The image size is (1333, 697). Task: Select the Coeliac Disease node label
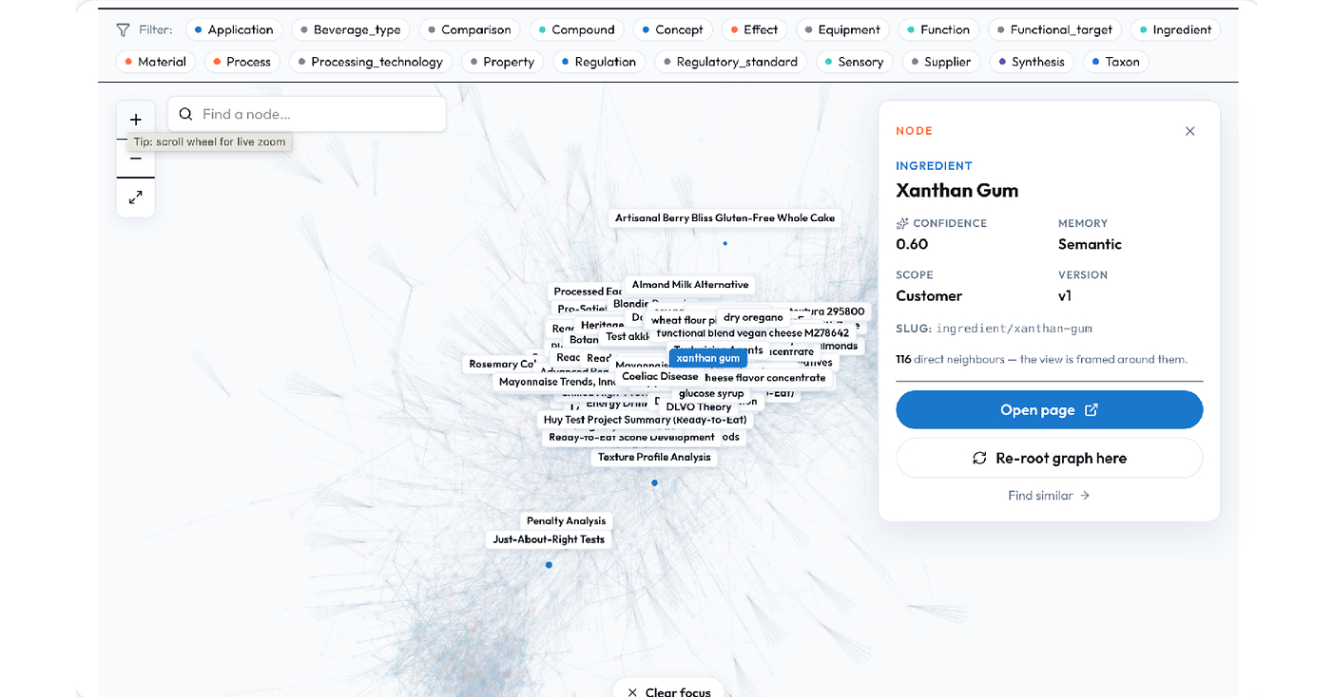point(660,376)
